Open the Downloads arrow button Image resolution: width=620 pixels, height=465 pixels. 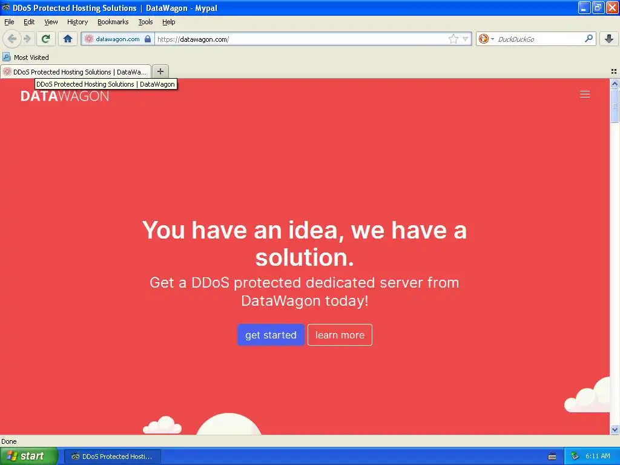tap(609, 39)
